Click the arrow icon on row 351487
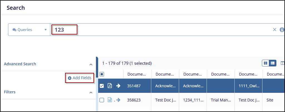The width and height of the screenshot is (285, 112). (118, 86)
